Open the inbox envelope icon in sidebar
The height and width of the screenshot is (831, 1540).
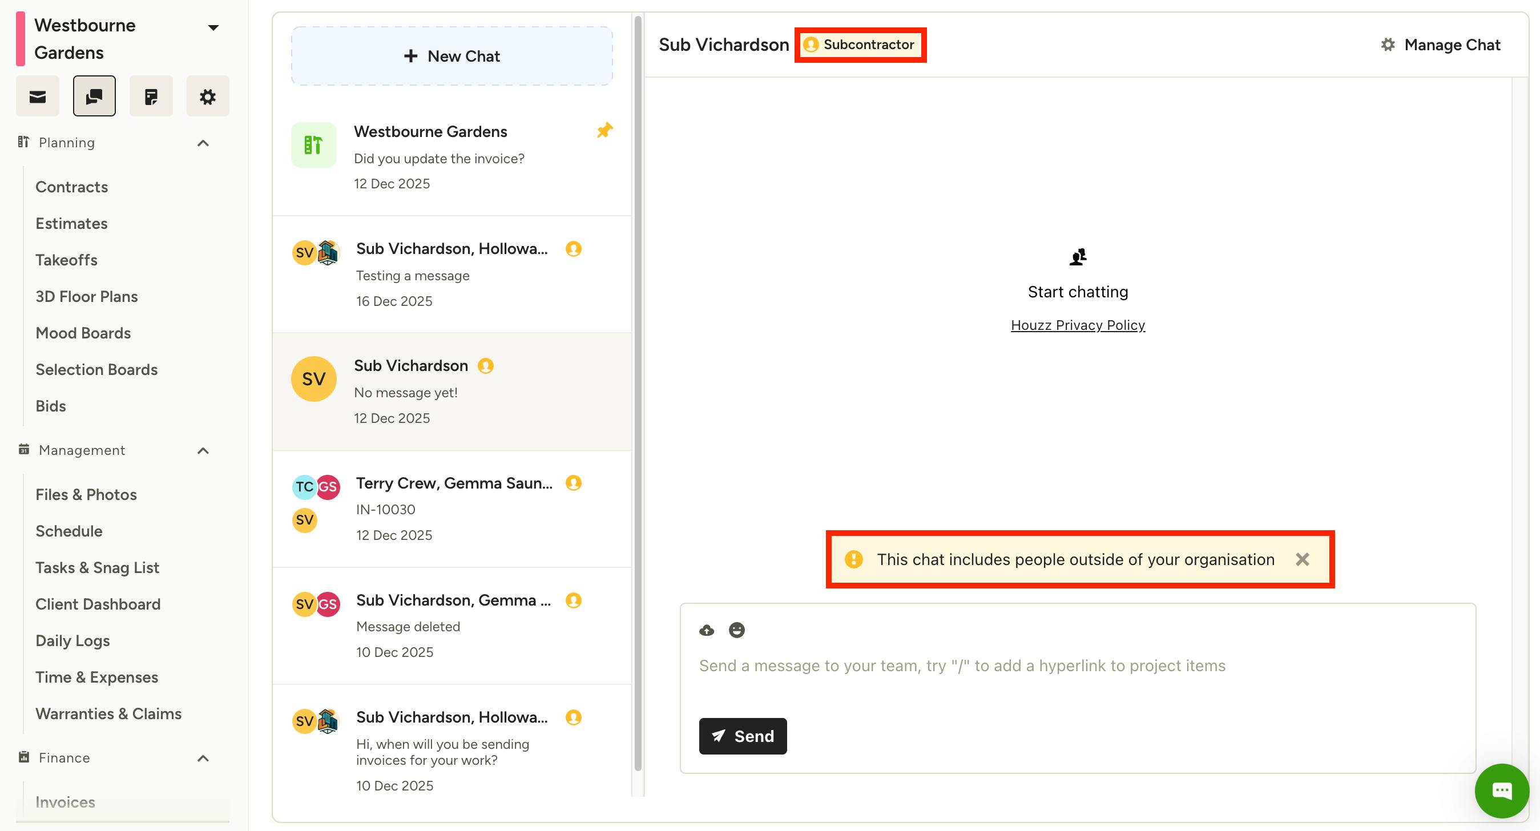[38, 96]
